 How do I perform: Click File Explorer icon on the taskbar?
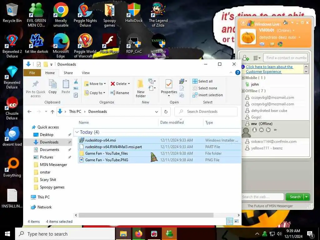point(123,234)
